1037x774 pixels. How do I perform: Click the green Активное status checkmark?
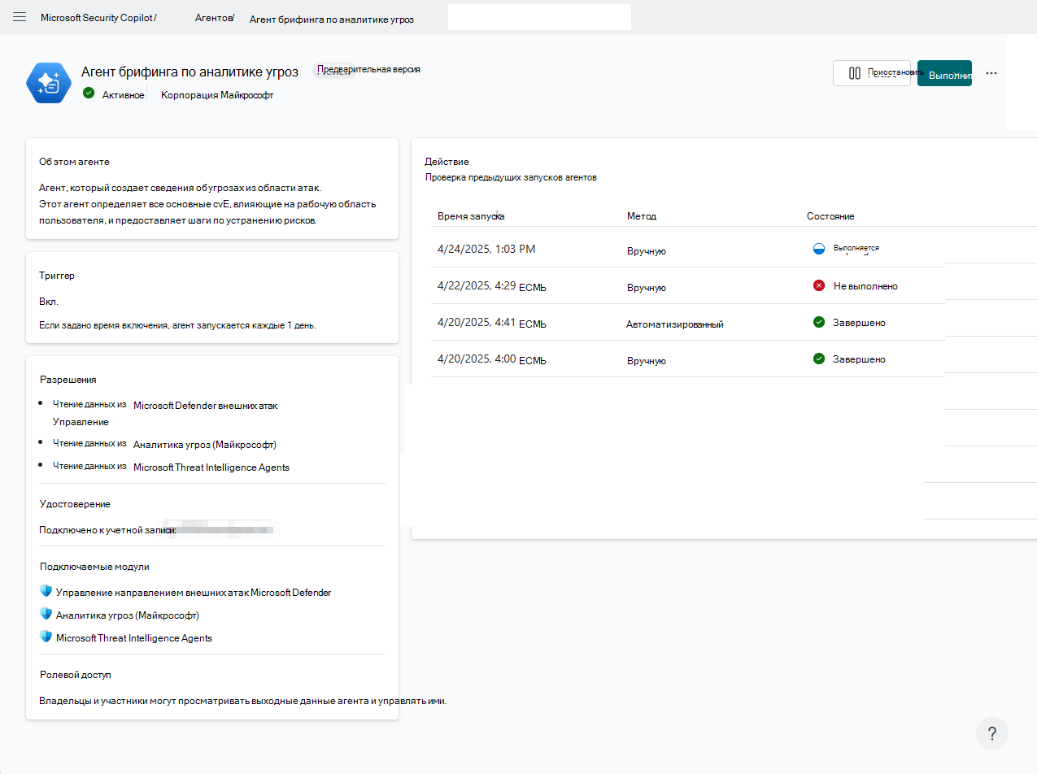click(89, 93)
